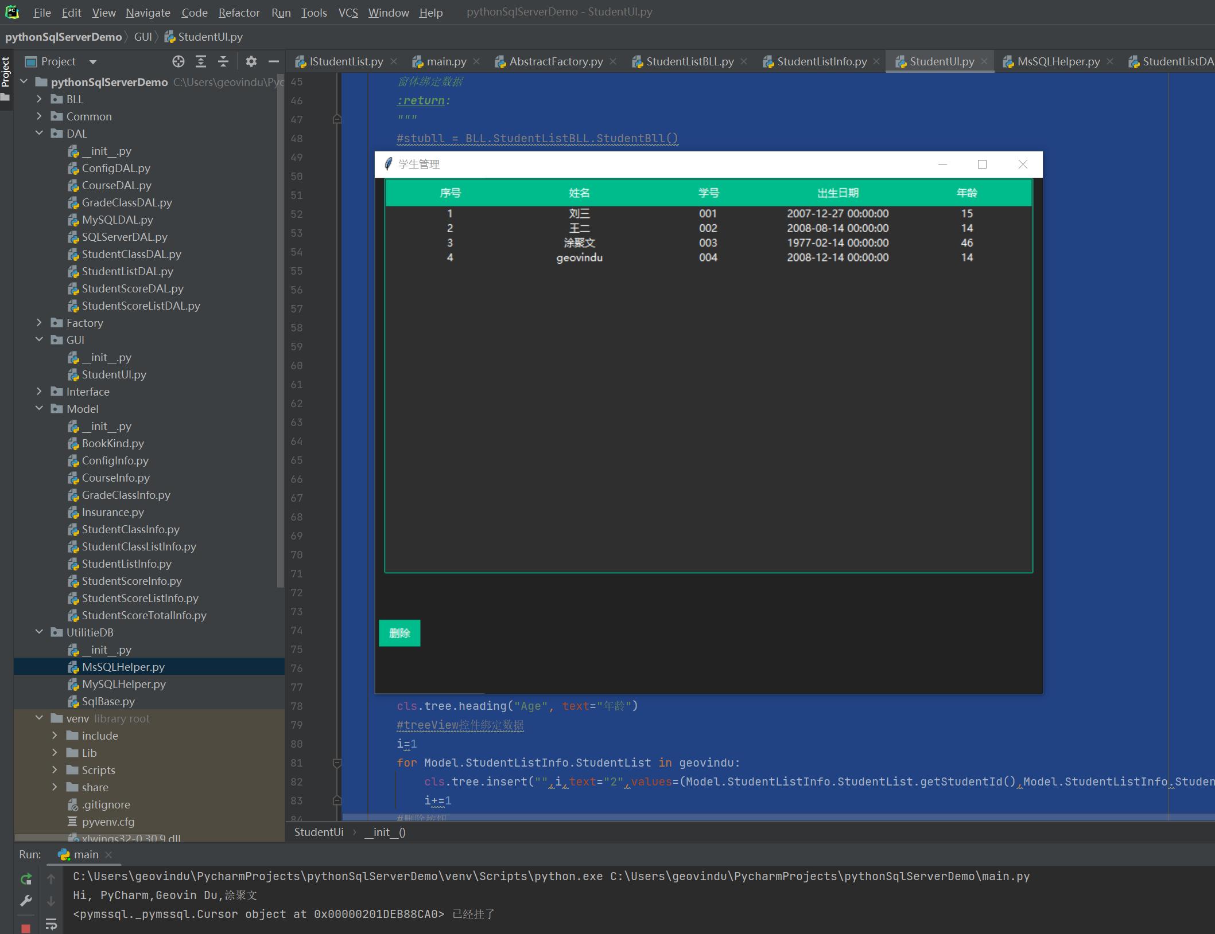Click the expand all icon in Project panel

(x=201, y=61)
